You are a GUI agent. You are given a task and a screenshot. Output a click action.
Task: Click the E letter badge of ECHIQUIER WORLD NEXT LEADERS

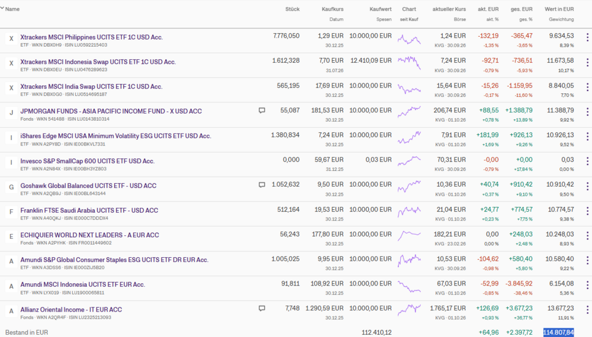click(x=11, y=236)
